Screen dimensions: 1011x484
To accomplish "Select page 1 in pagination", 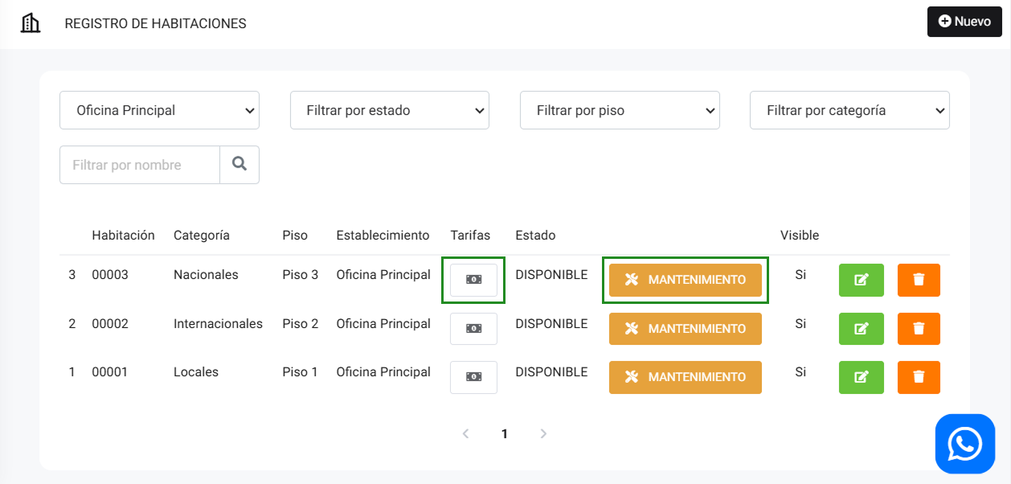I will click(505, 434).
